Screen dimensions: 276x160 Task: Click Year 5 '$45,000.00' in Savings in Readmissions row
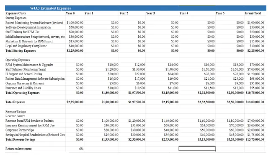(236, 135)
